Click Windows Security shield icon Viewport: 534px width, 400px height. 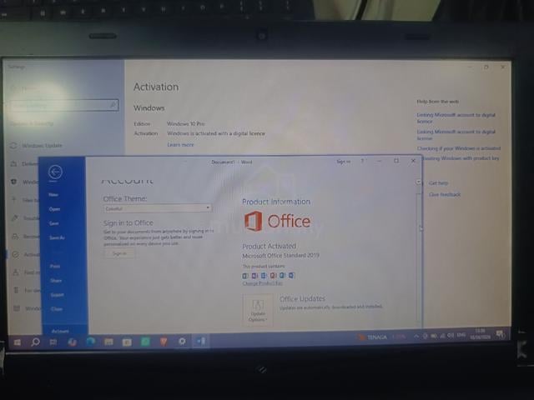tap(13, 182)
